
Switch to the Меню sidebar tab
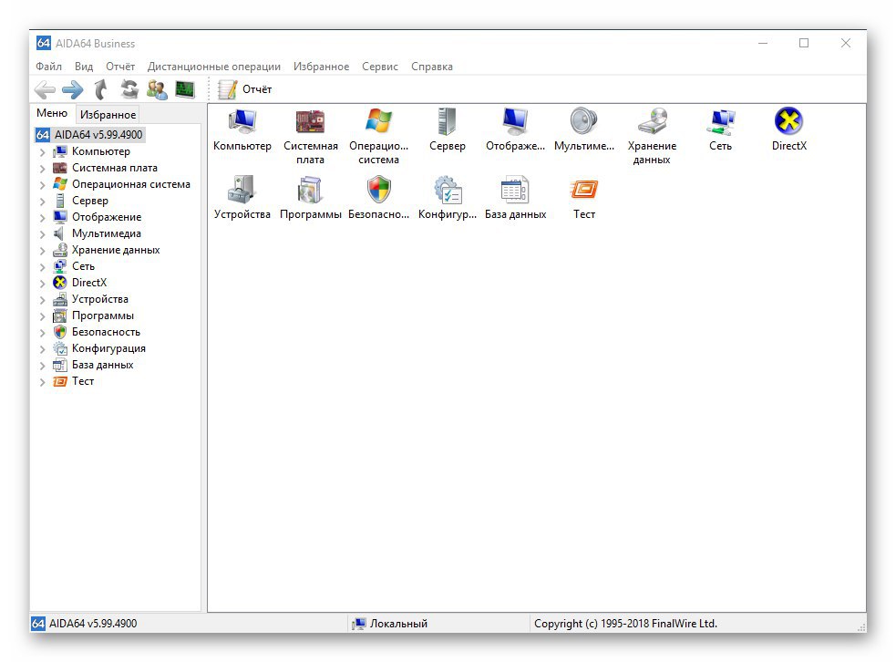52,113
